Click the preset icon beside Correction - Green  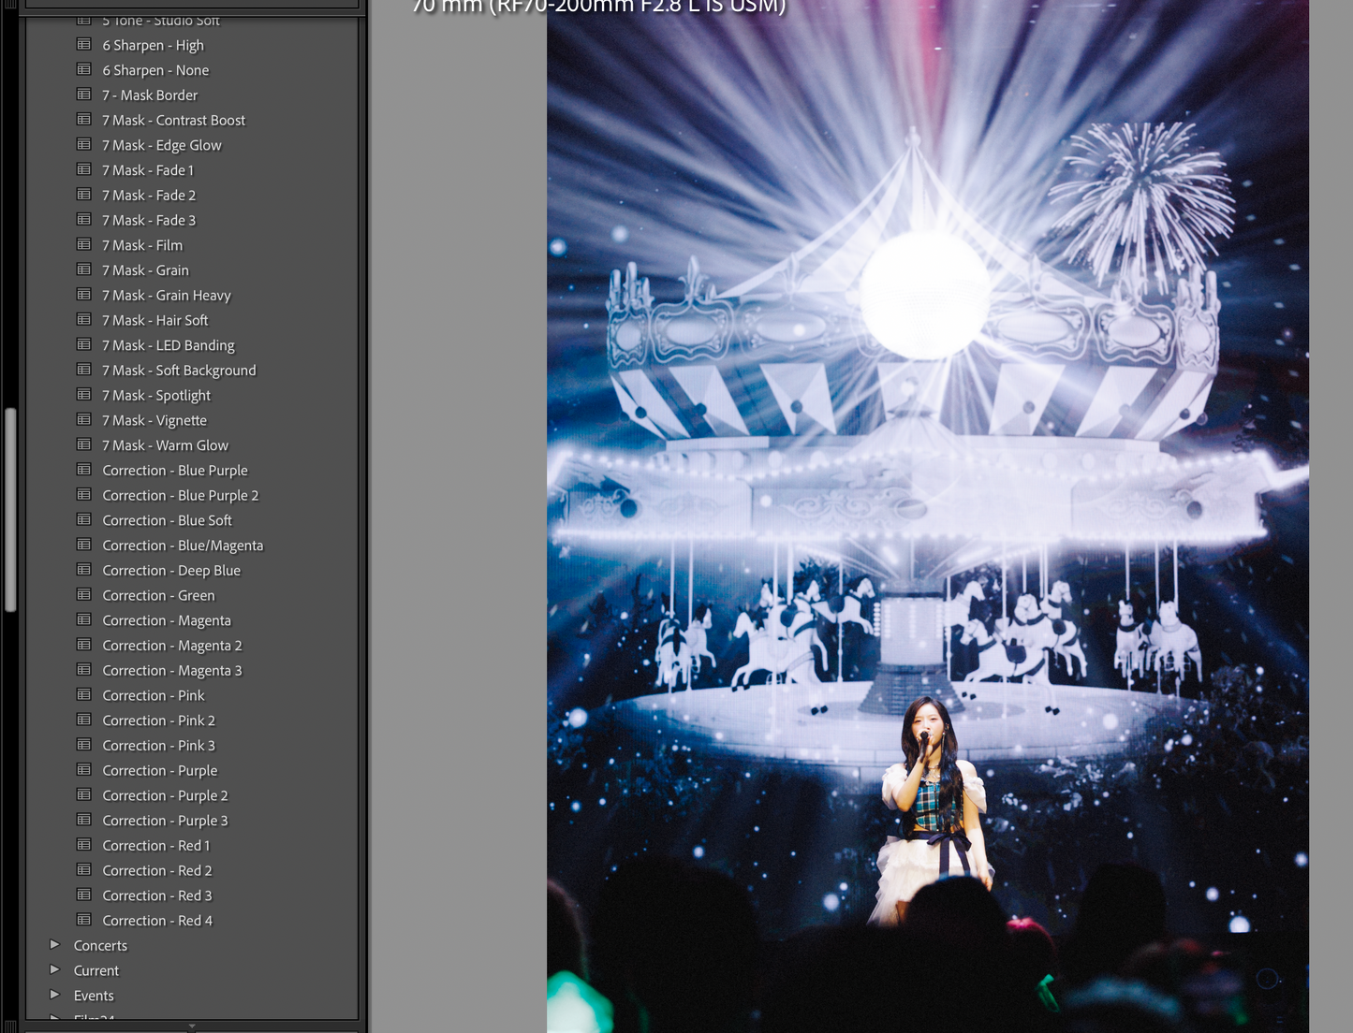pyautogui.click(x=84, y=595)
